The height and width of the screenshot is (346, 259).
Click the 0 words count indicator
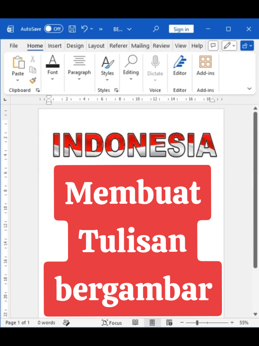[46, 322]
